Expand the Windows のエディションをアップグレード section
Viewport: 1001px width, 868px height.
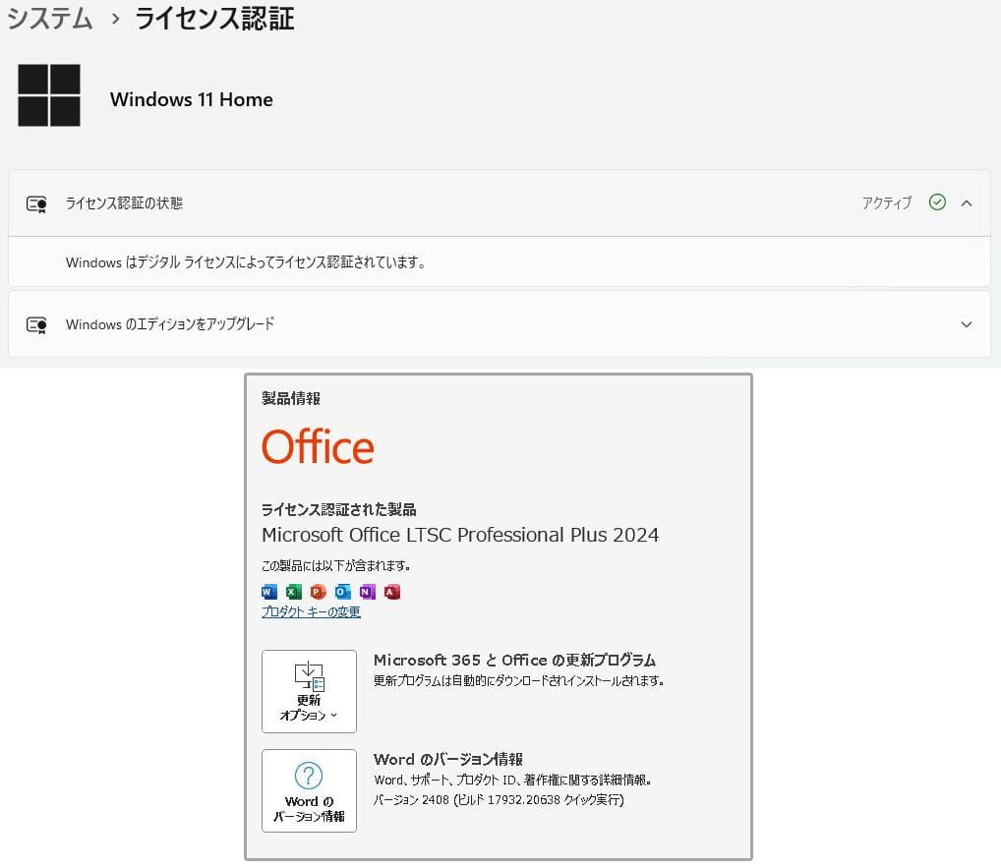(965, 323)
